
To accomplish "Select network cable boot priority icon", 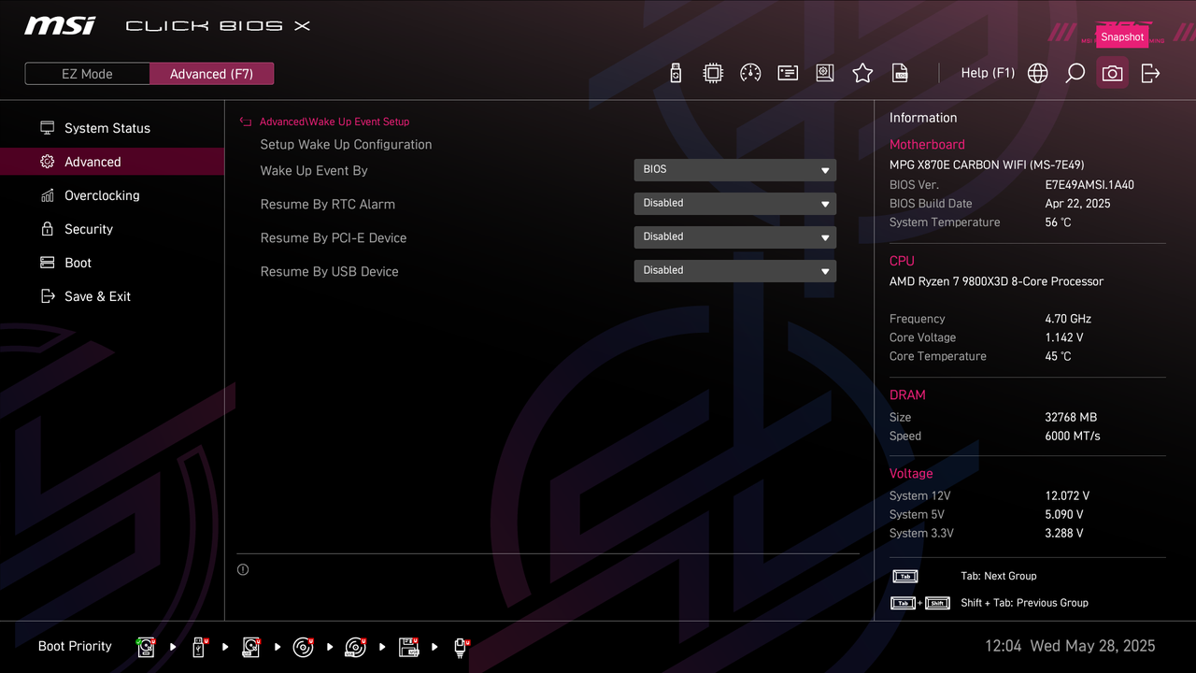I will pyautogui.click(x=461, y=647).
